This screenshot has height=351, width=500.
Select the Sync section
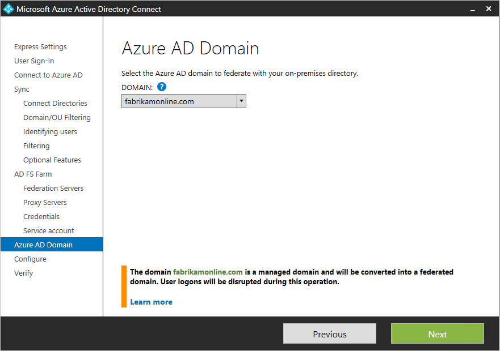(x=22, y=89)
